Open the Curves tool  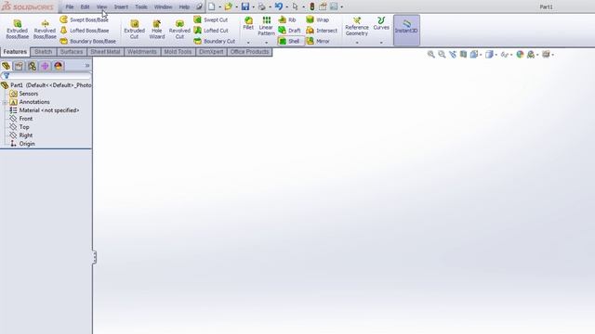point(381,23)
